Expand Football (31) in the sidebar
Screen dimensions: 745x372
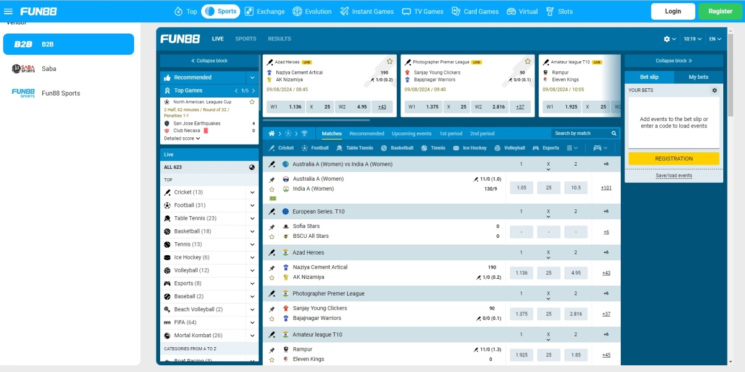[x=252, y=206]
